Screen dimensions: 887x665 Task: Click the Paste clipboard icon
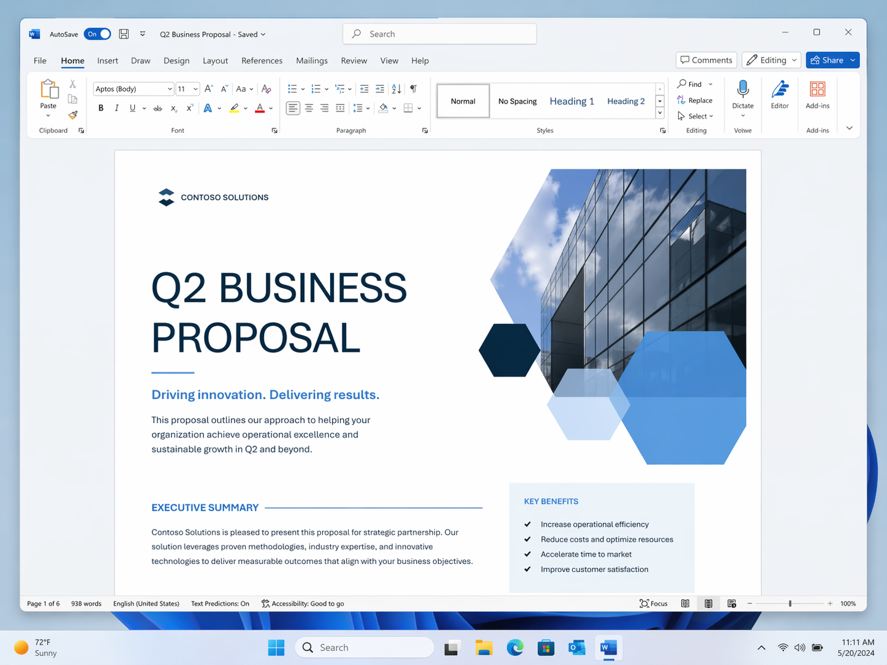click(48, 89)
